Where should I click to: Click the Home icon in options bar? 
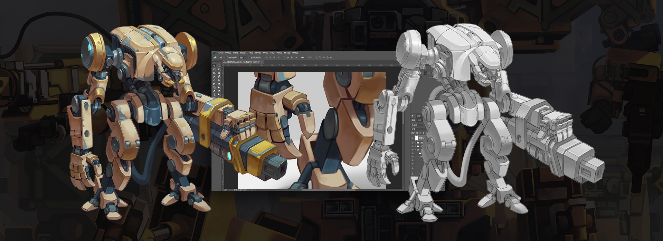[215, 57]
